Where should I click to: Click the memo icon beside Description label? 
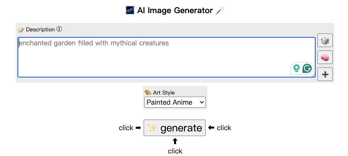[21, 30]
